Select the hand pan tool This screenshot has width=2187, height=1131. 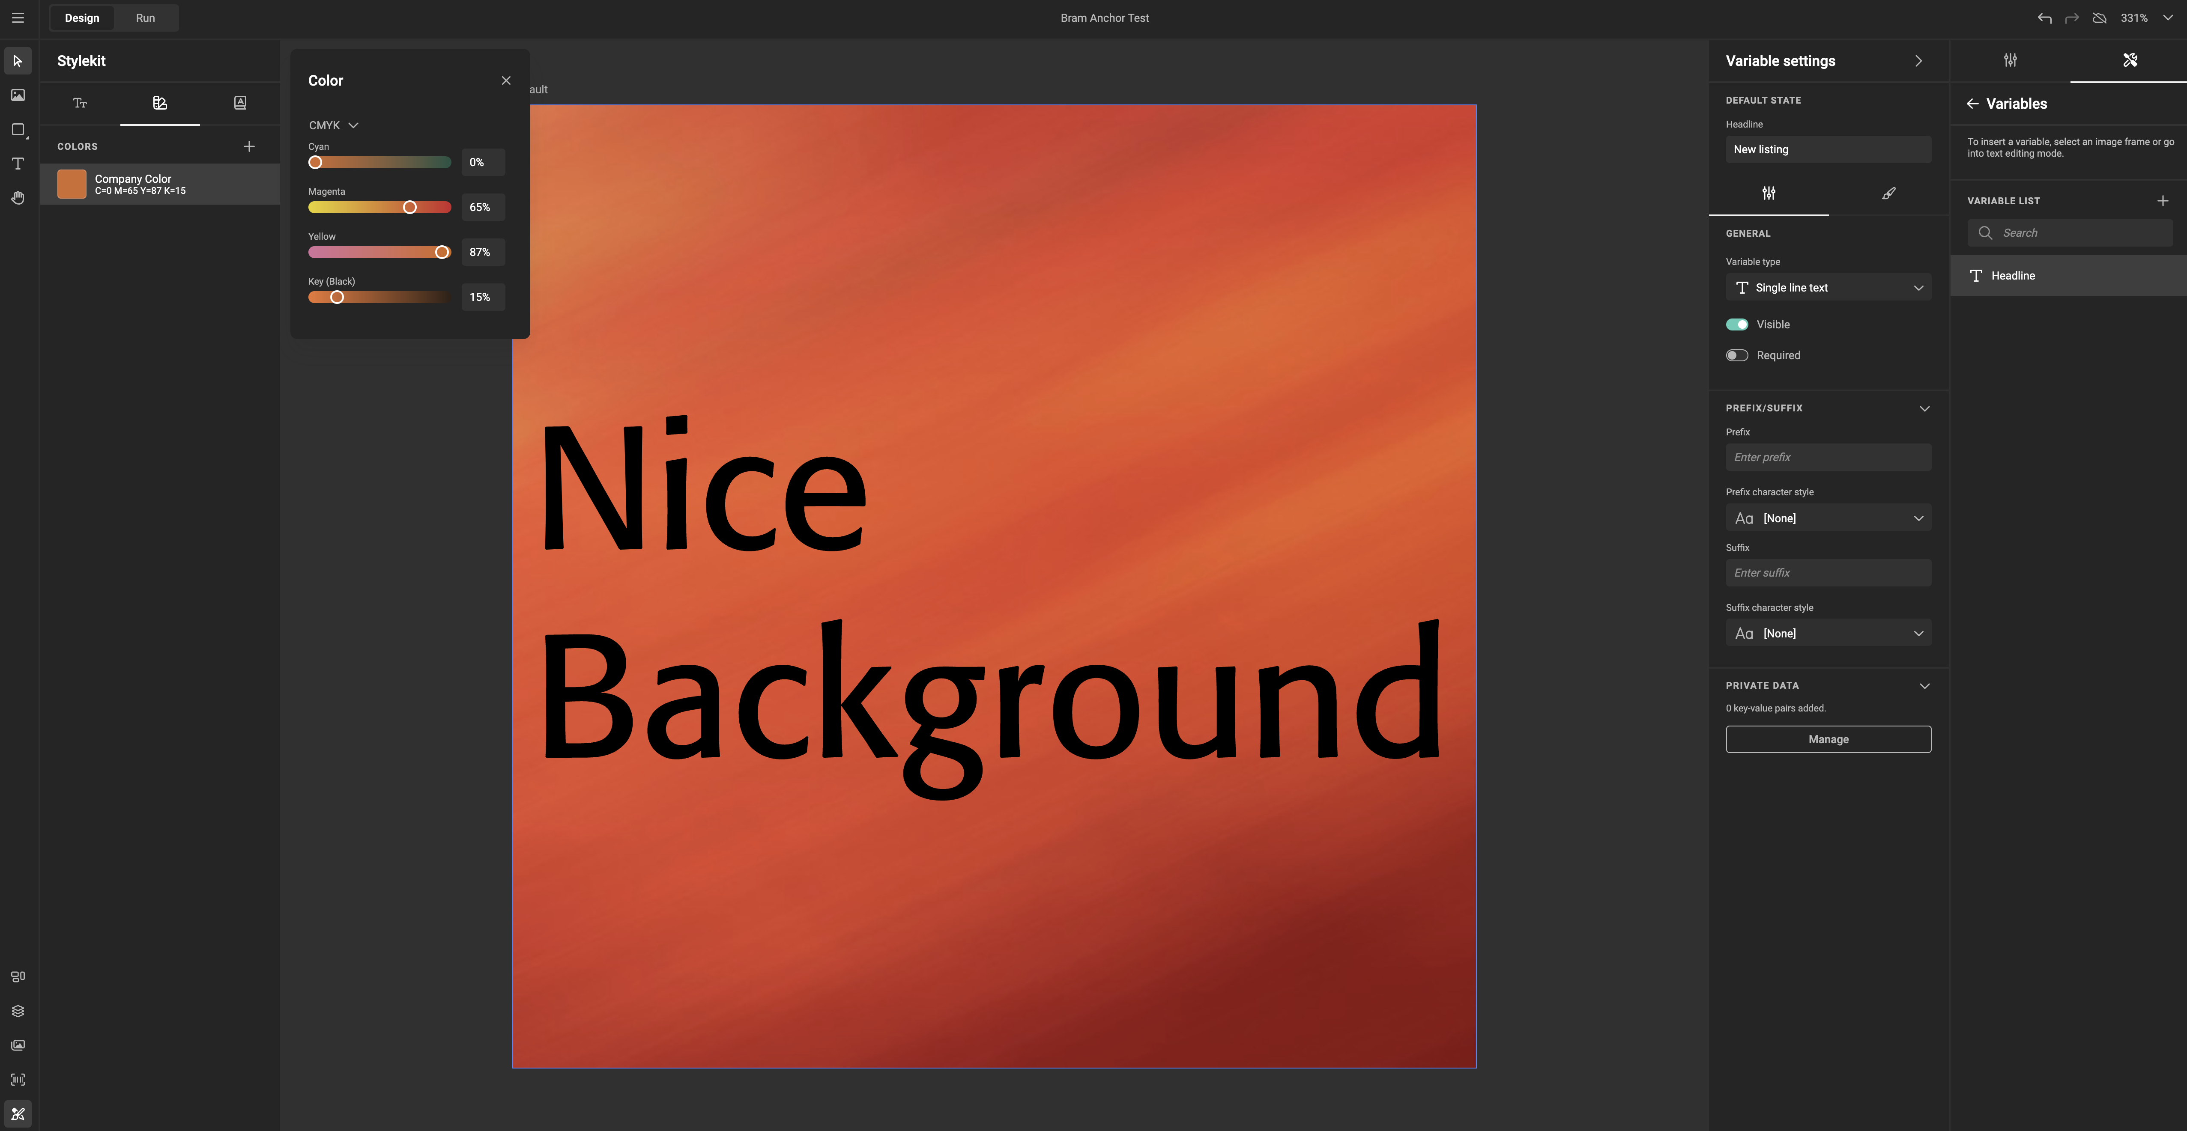point(18,198)
